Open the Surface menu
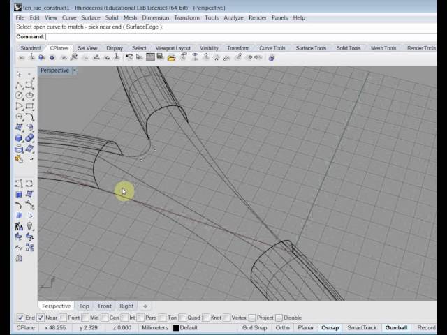The image size is (447, 335). click(x=91, y=17)
